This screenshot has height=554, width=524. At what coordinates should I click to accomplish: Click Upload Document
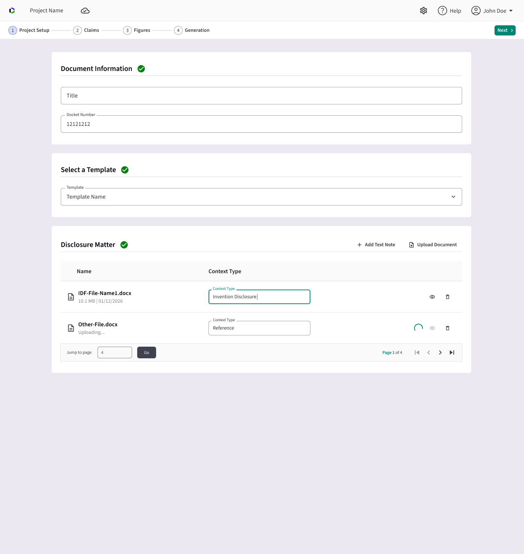point(433,245)
